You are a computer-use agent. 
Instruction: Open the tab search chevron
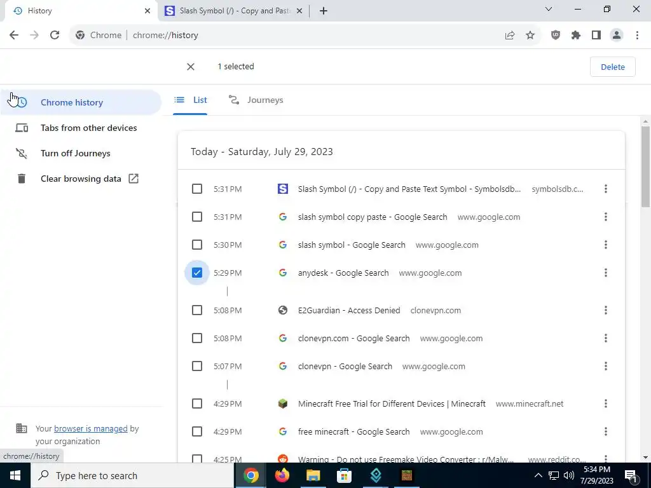(549, 9)
